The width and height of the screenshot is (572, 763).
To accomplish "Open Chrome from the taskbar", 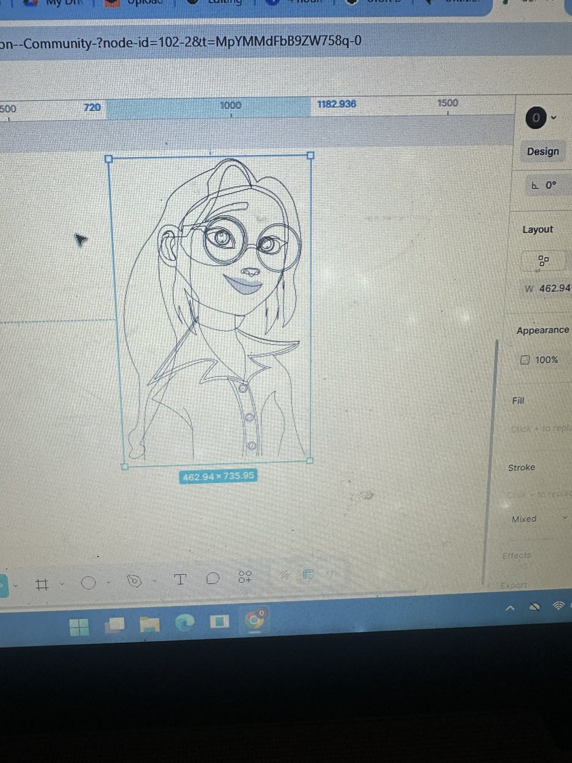I will (255, 619).
